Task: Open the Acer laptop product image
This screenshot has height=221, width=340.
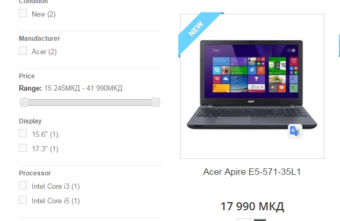Action: click(252, 86)
